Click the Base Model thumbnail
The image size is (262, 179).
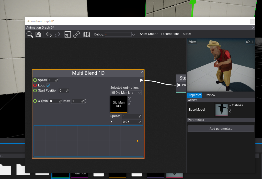[x=222, y=110]
